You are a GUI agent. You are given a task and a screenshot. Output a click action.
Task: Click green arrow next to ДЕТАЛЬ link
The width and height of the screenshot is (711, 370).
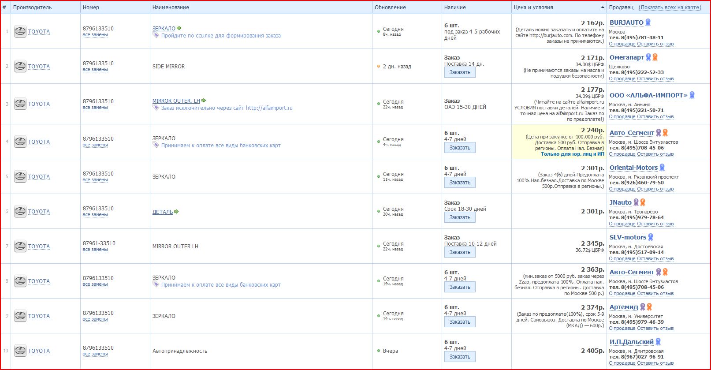tap(176, 212)
